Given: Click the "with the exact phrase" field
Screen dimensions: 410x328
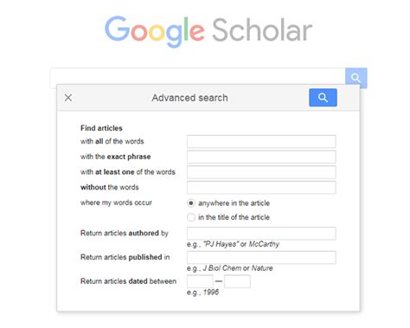Looking at the screenshot, I should point(261,157).
